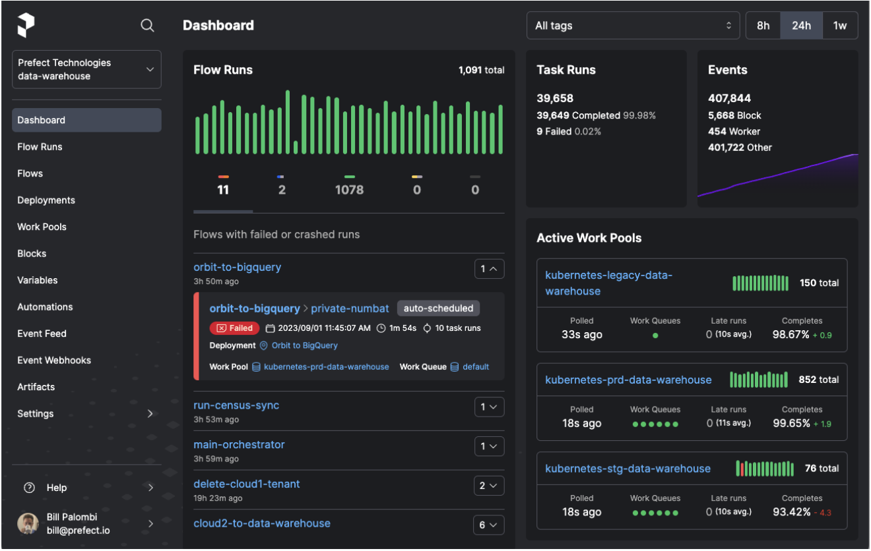Set time range to 1w
Viewport: 871px width, 551px height.
pos(839,26)
